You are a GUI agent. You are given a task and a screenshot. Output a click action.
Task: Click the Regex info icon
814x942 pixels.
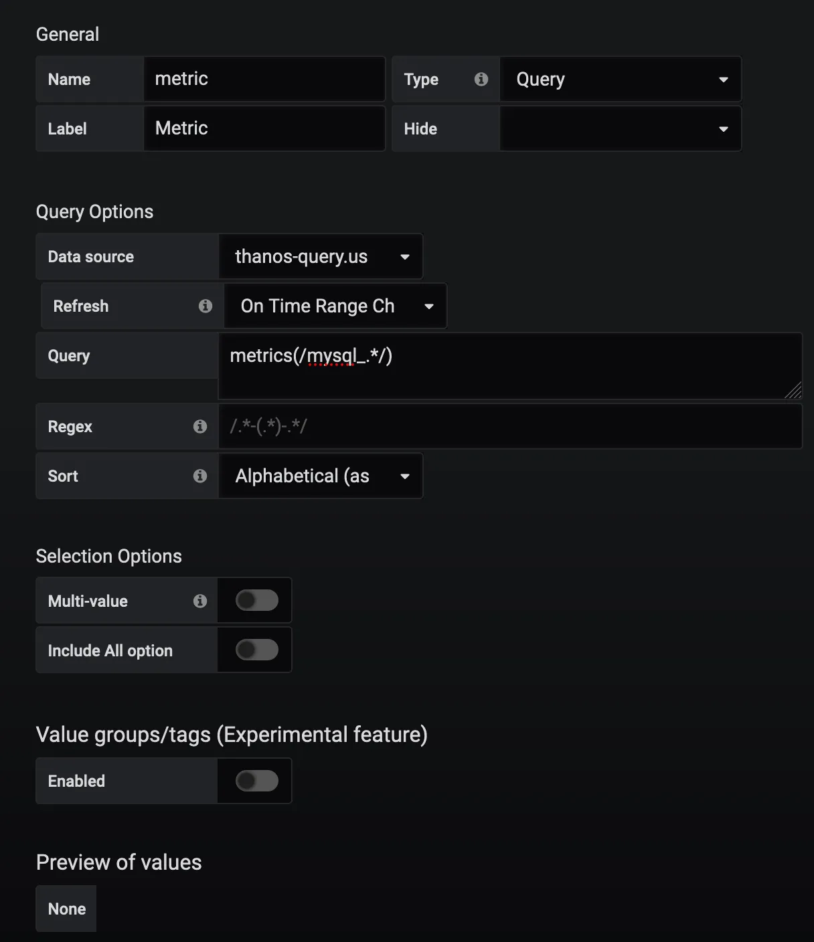[200, 426]
